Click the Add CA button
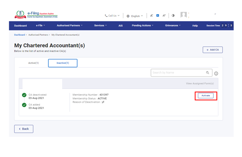This screenshot has height=157, width=242. pyautogui.click(x=212, y=50)
